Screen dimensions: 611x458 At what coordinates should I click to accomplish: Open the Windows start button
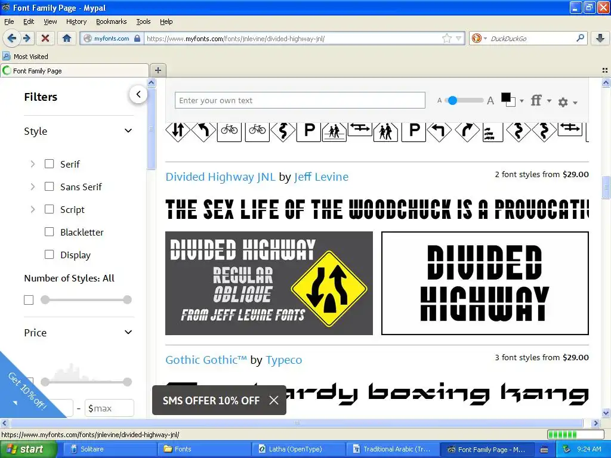coord(29,449)
